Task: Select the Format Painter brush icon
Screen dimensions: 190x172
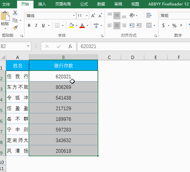Action: [x=15, y=28]
